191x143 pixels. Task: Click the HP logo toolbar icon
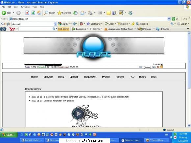coord(3,29)
